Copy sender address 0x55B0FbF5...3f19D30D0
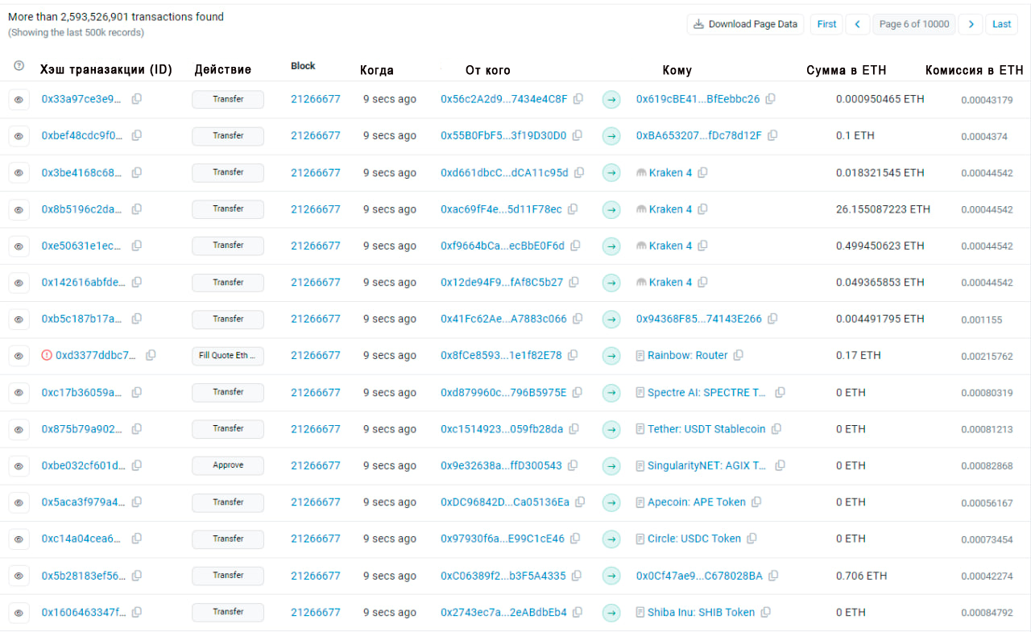The height and width of the screenshot is (632, 1031). tap(578, 135)
